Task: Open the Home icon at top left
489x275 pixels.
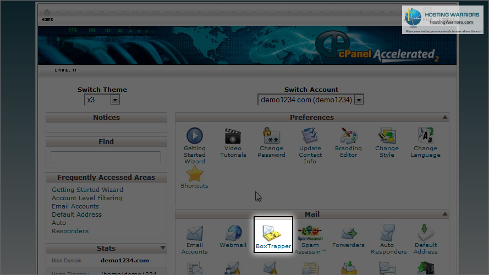Action: [47, 13]
